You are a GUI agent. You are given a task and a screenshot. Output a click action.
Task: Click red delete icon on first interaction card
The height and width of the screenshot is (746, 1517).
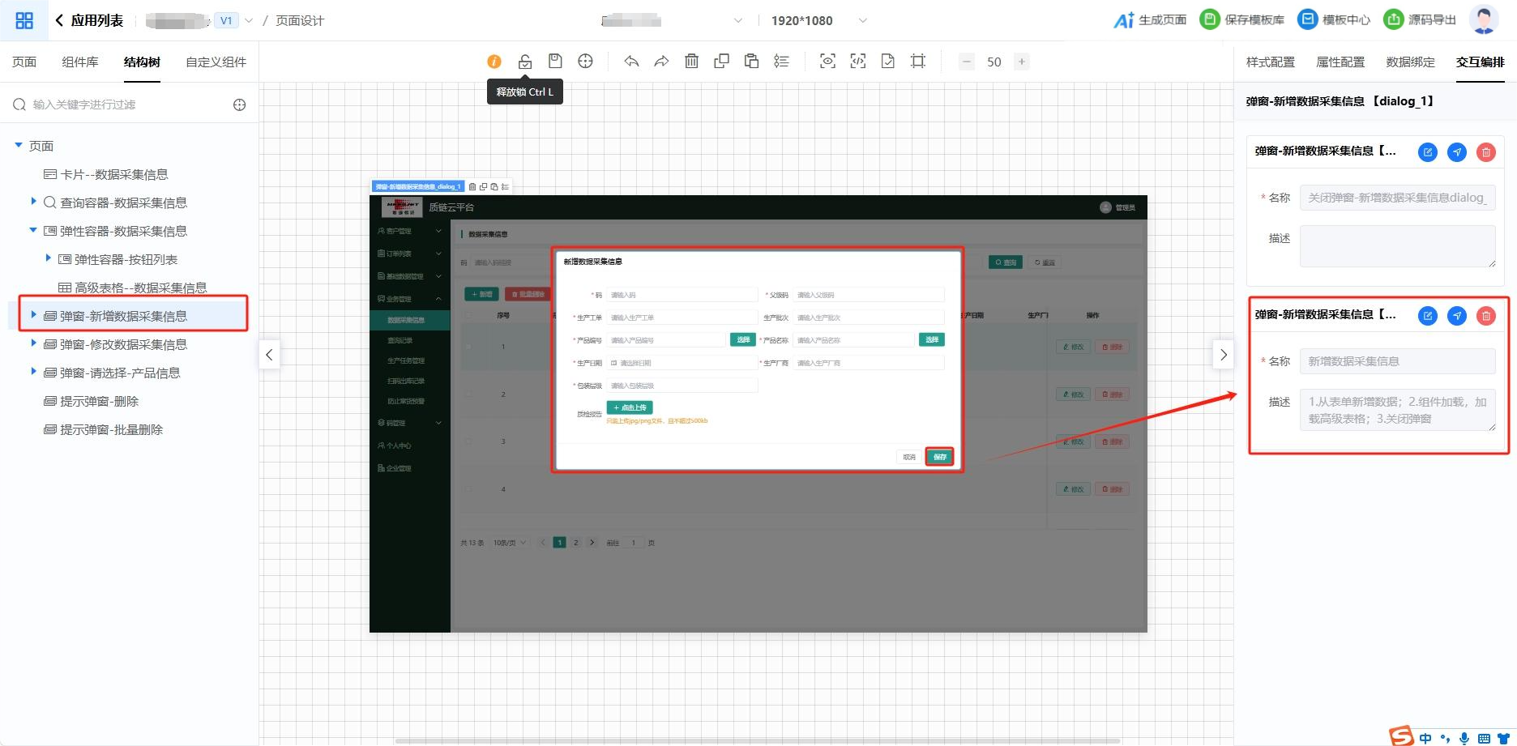coord(1485,152)
